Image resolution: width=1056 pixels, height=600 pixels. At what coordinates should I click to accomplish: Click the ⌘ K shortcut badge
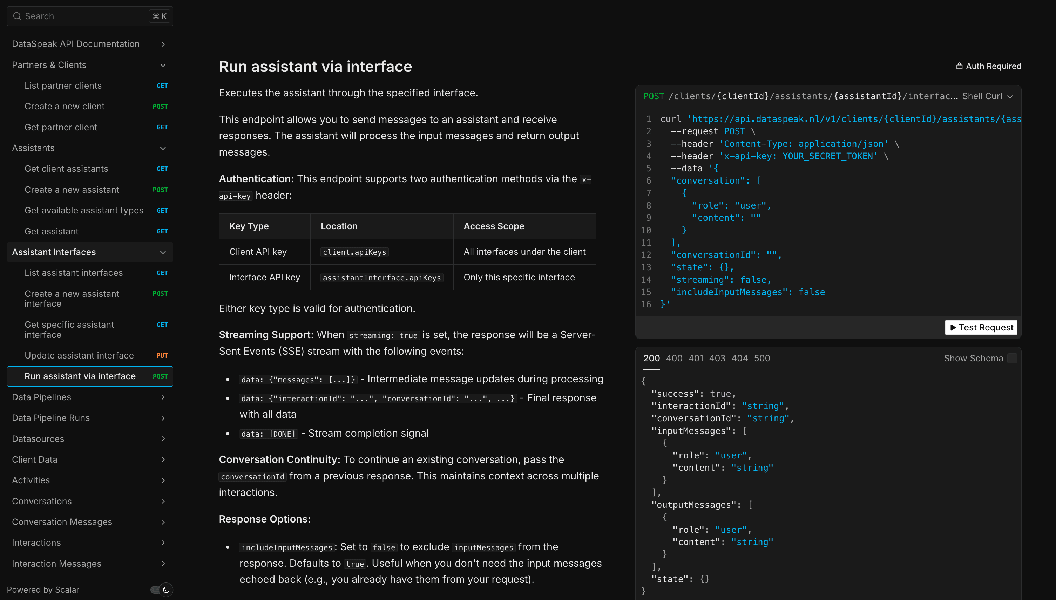(160, 16)
